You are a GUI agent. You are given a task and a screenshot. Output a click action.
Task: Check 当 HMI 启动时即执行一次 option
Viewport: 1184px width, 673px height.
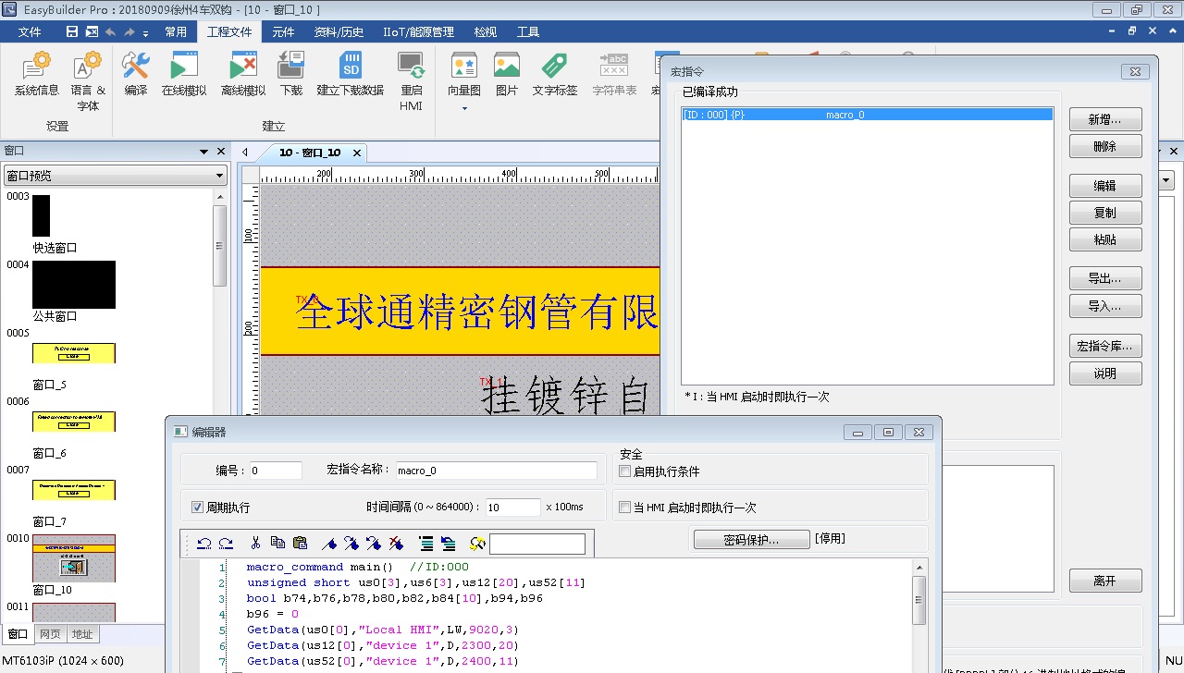[x=624, y=508]
